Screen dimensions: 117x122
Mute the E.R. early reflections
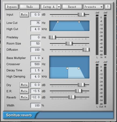(x=24, y=91)
